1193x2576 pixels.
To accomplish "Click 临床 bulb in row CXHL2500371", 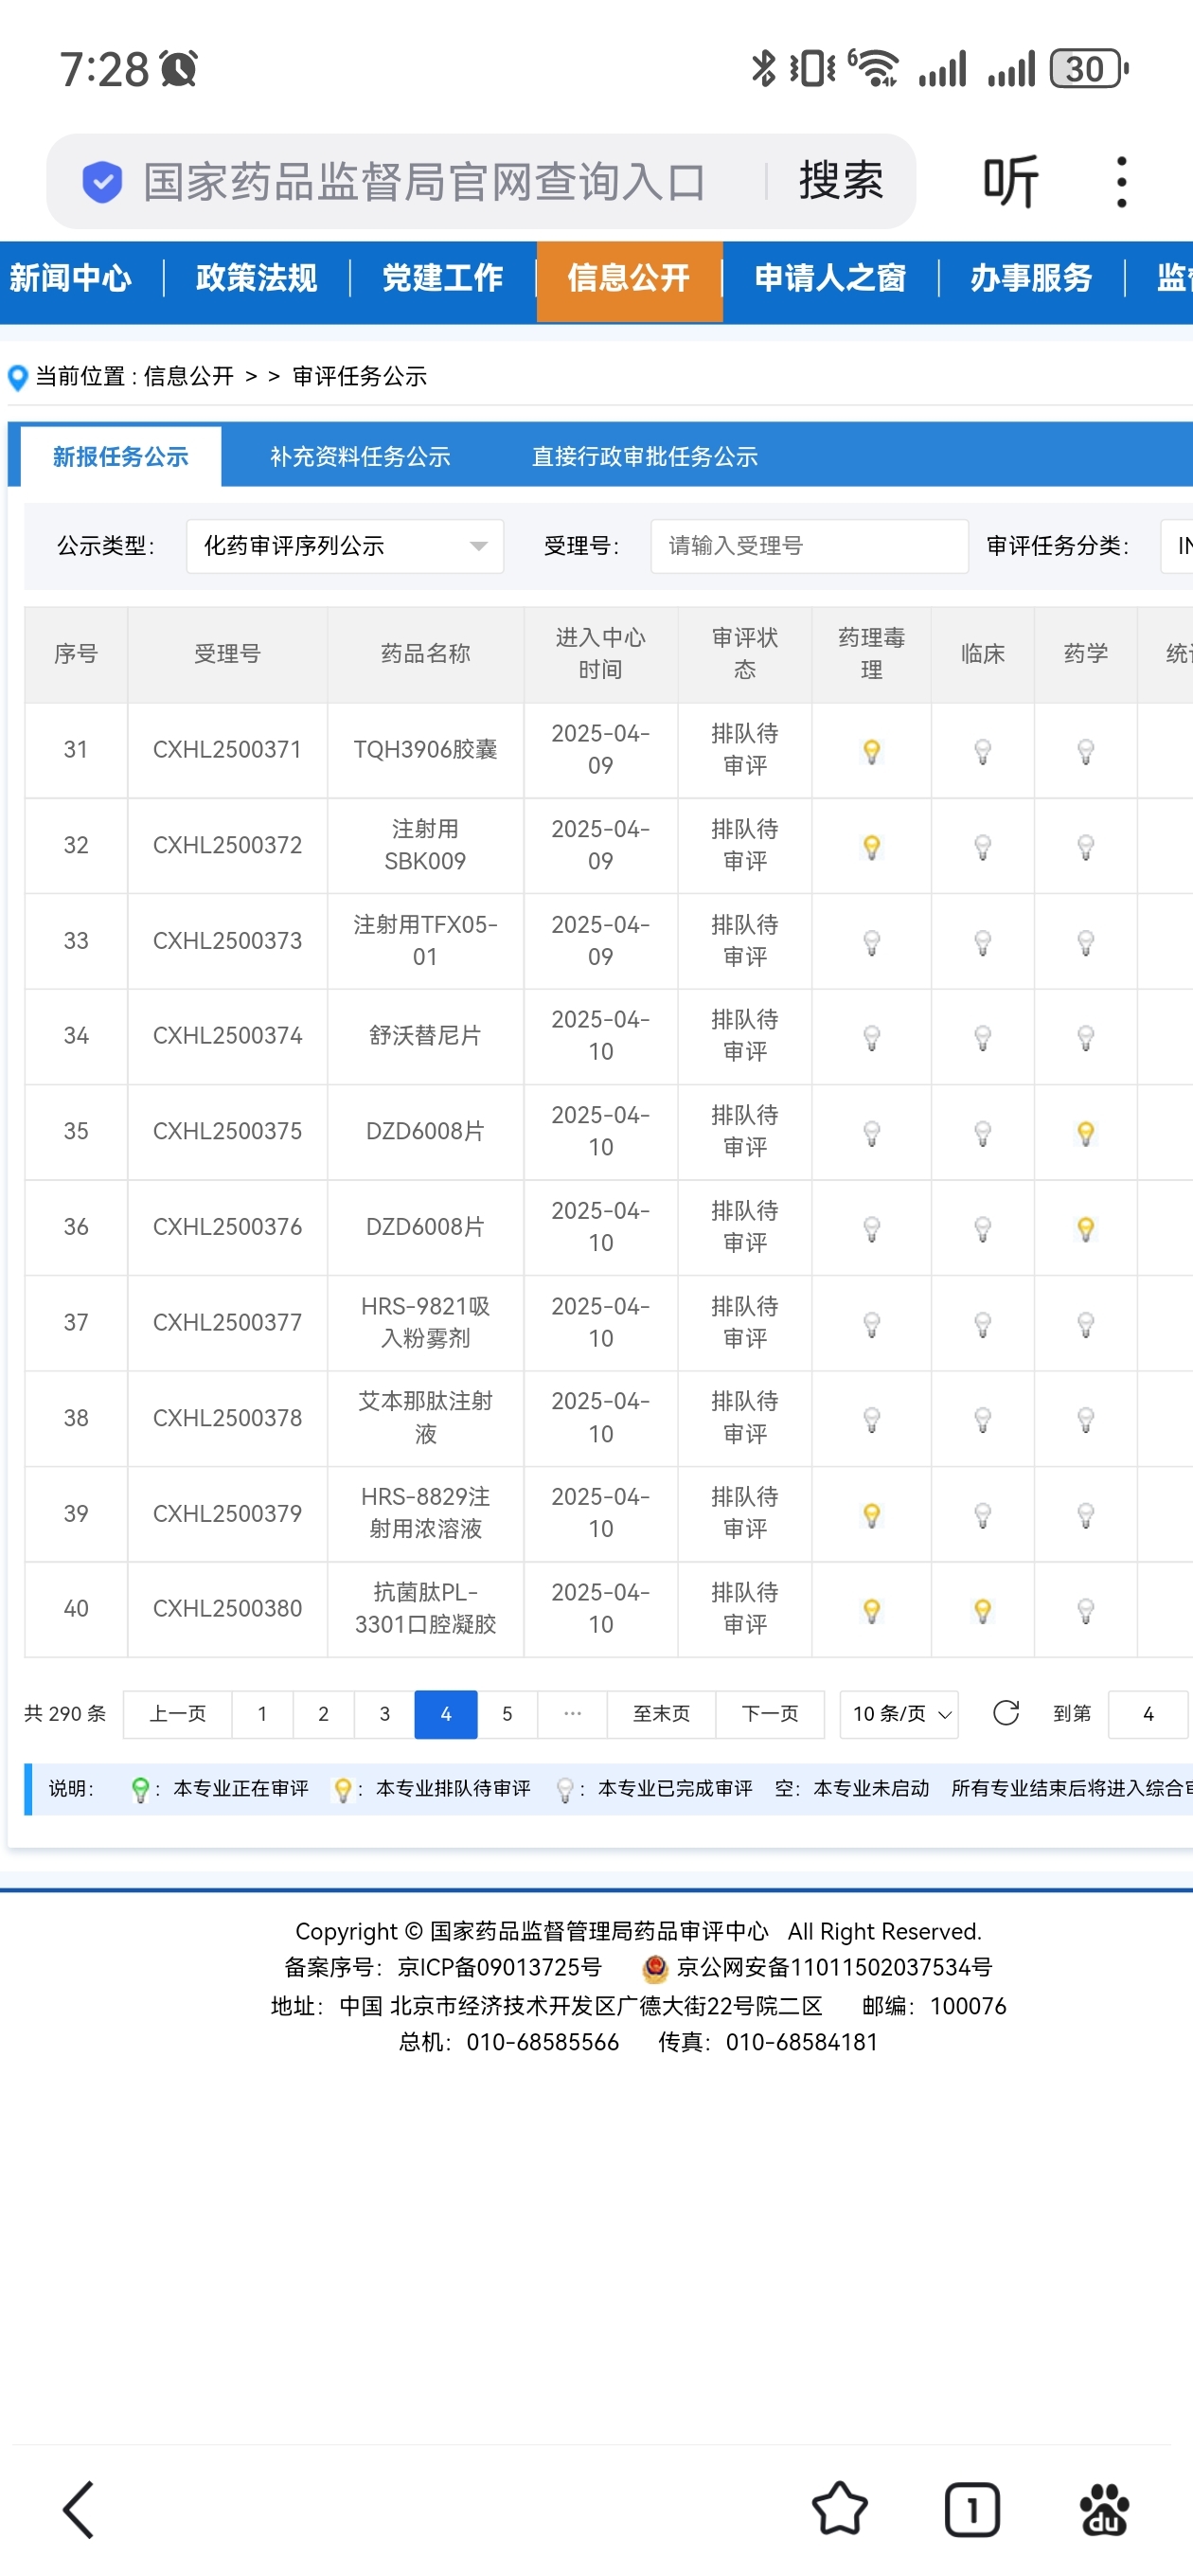I will (x=983, y=751).
